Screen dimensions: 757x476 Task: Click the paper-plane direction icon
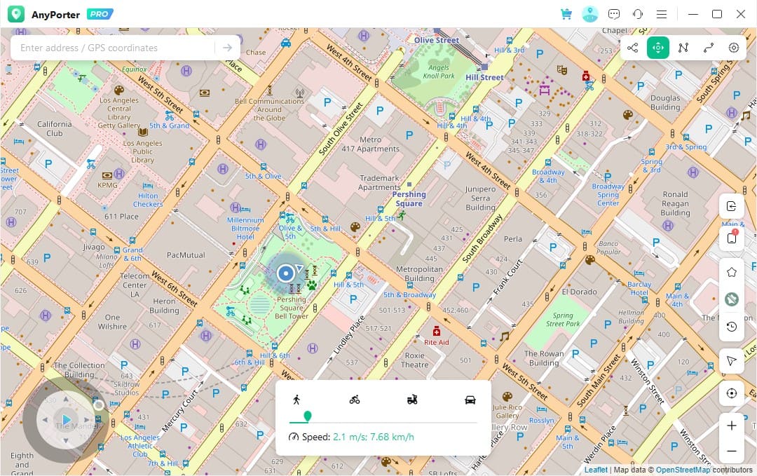pos(731,360)
